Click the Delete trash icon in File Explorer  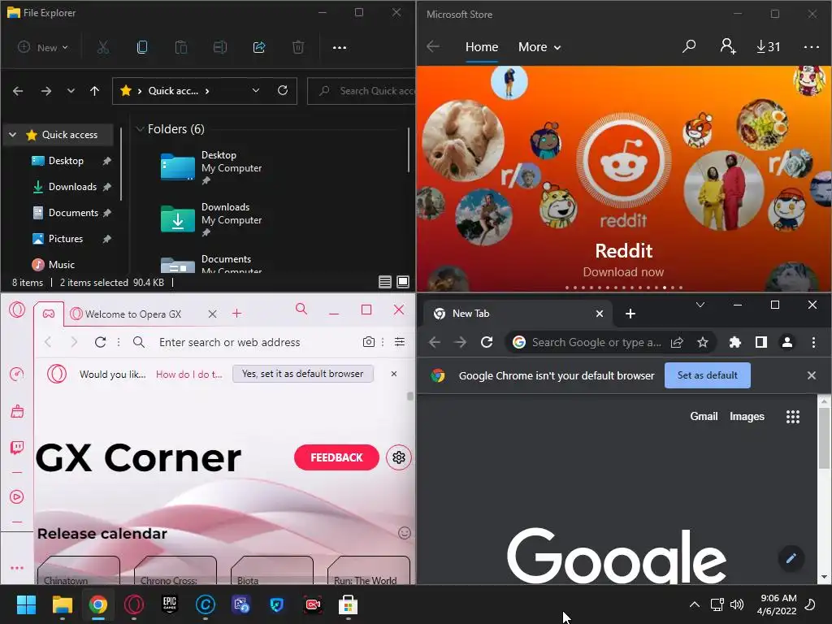[298, 47]
